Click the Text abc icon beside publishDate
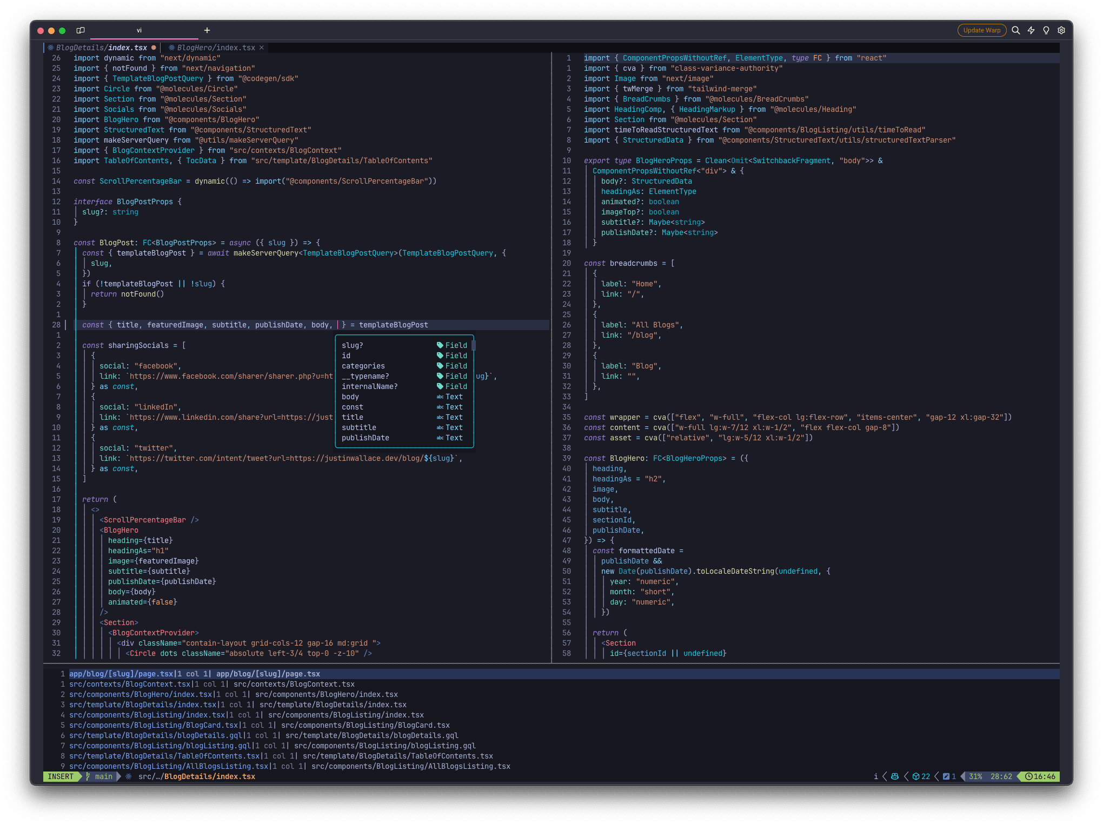 pyautogui.click(x=440, y=438)
